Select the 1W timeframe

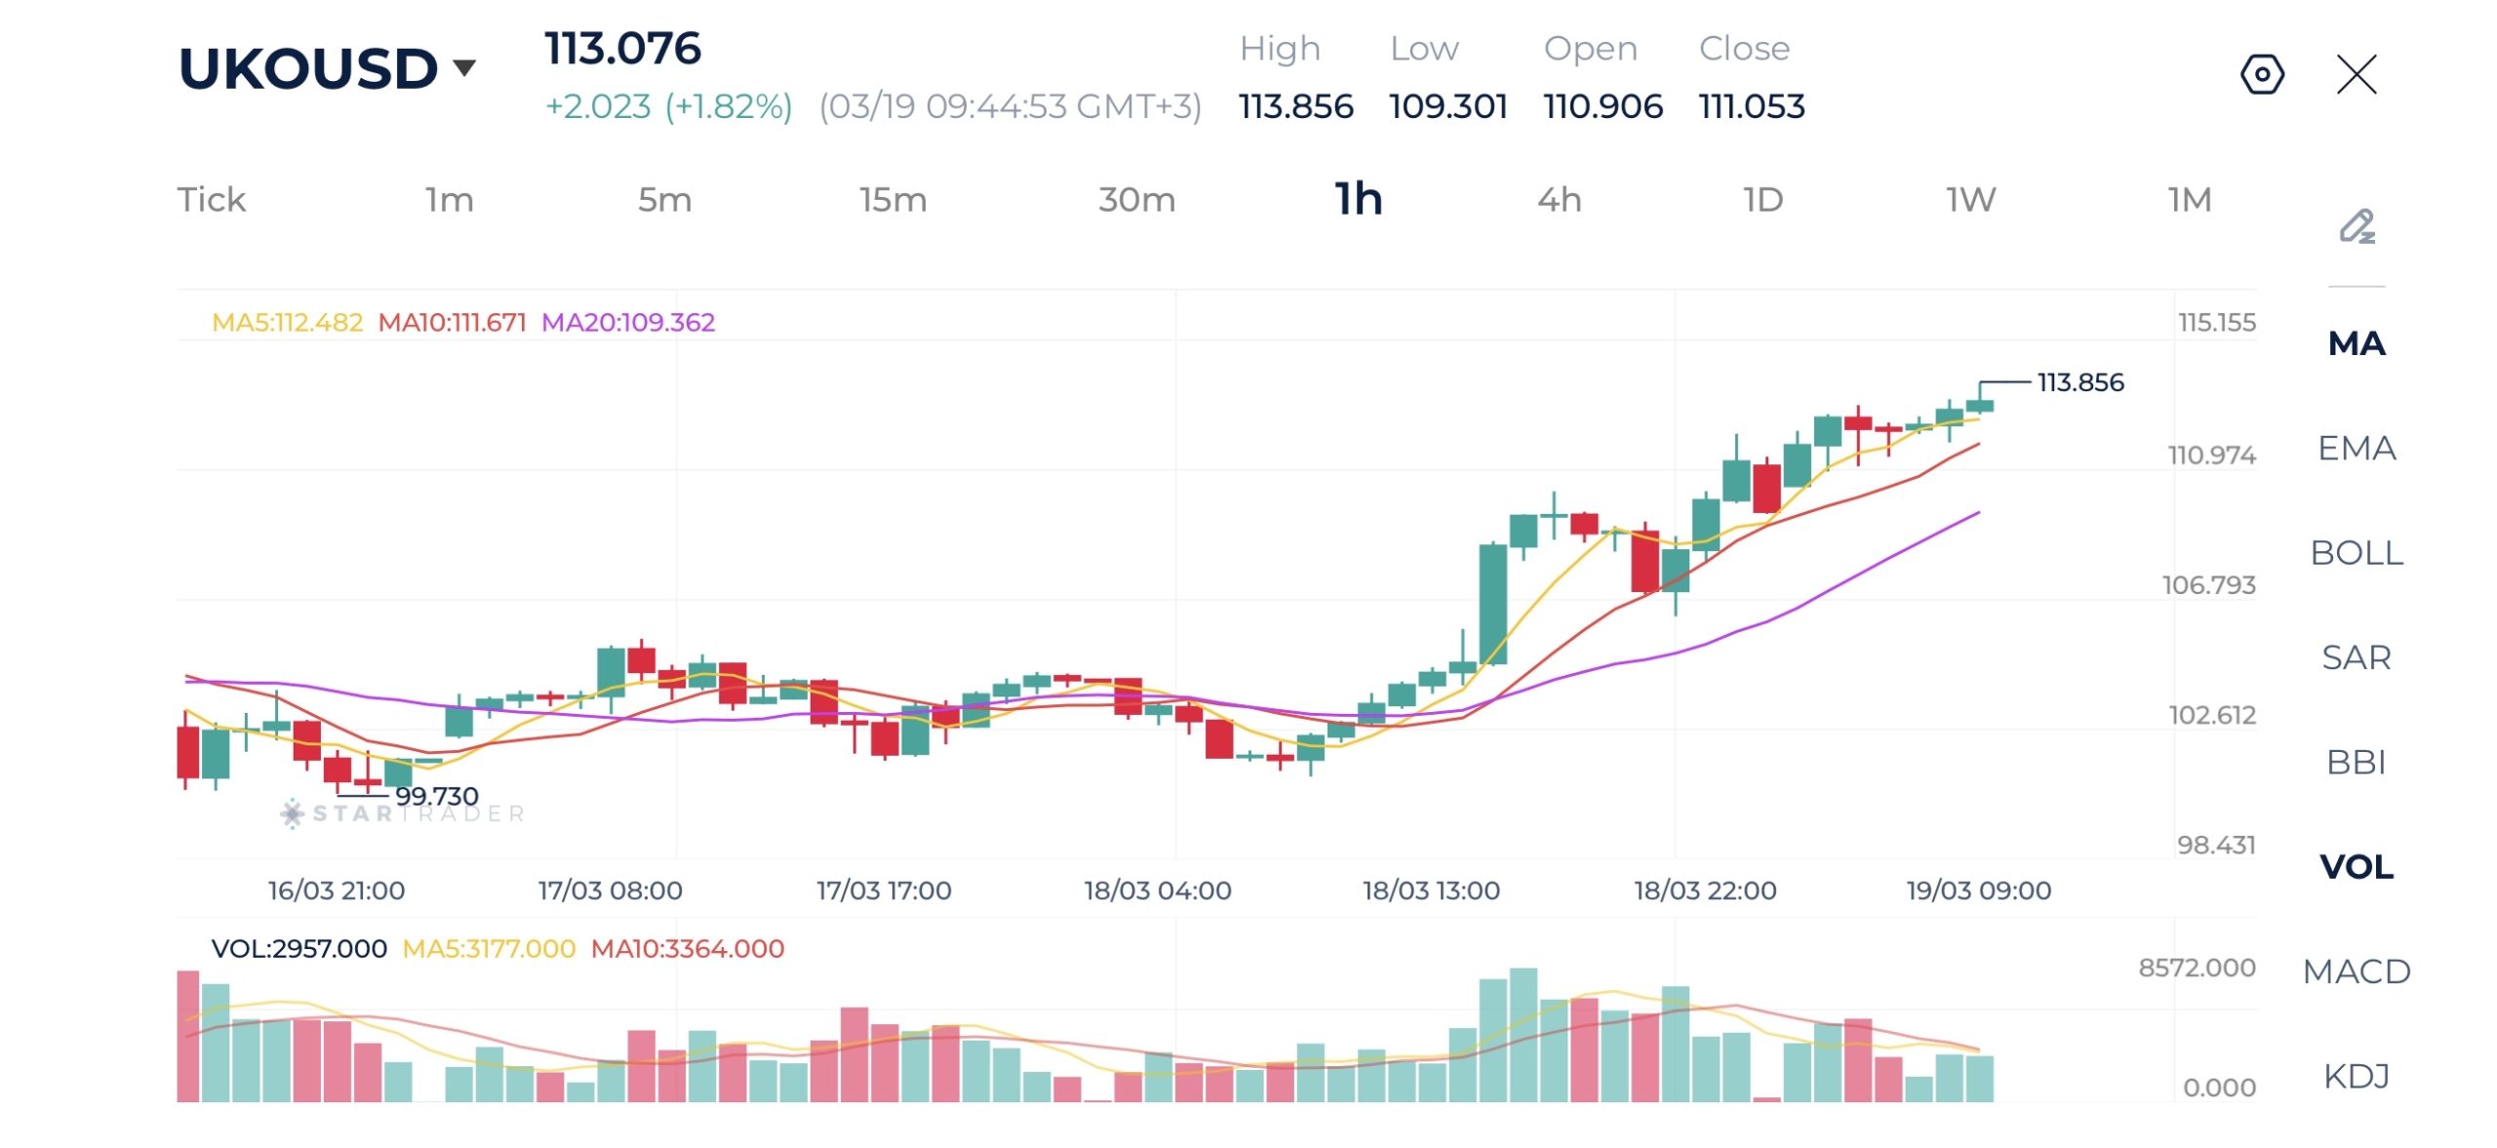click(x=1970, y=200)
